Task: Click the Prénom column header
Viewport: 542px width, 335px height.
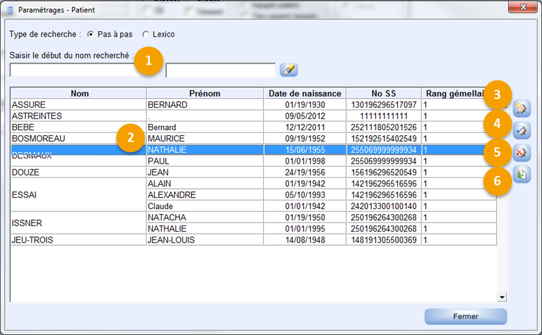Action: click(205, 94)
